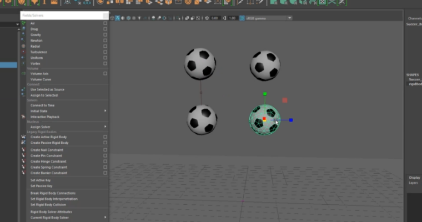Click the Layers menu in the right panel
Viewport: 422px width, 222px height.
point(413,183)
